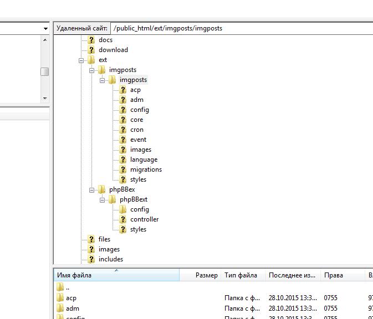The image size is (373, 319).
Task: Click the download folder icon in tree
Action: coord(91,50)
